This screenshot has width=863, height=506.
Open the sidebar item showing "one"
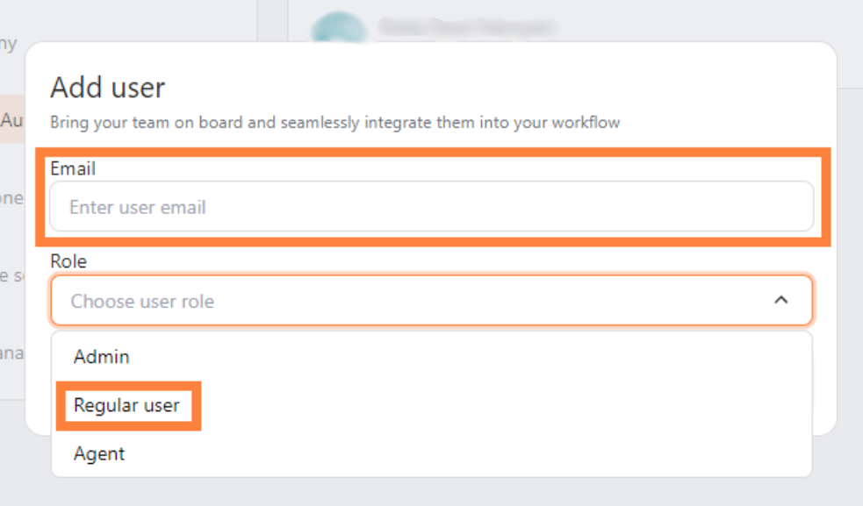(x=11, y=199)
